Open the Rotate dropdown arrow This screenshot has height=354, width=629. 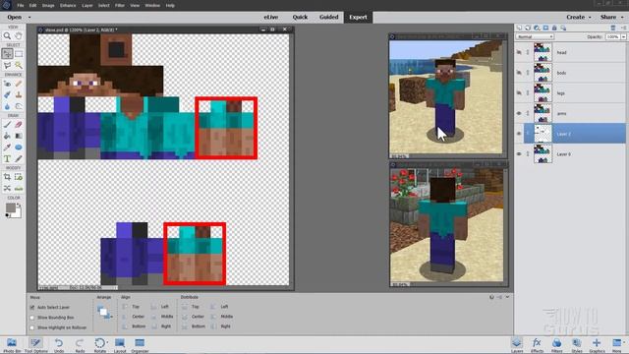pyautogui.click(x=107, y=343)
